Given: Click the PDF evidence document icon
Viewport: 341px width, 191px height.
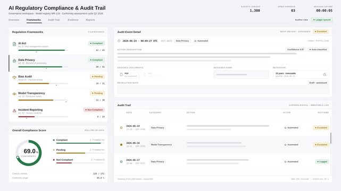Looking at the screenshot, I should (121, 75).
